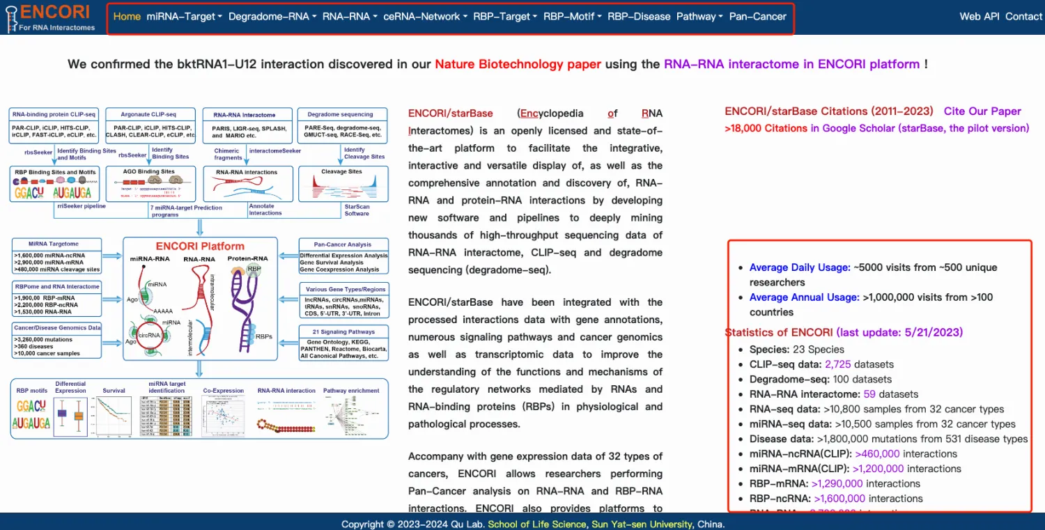This screenshot has height=530, width=1045.
Task: Click the >1,600,000 RBP-ncRNA interactions link
Action: coord(839,499)
